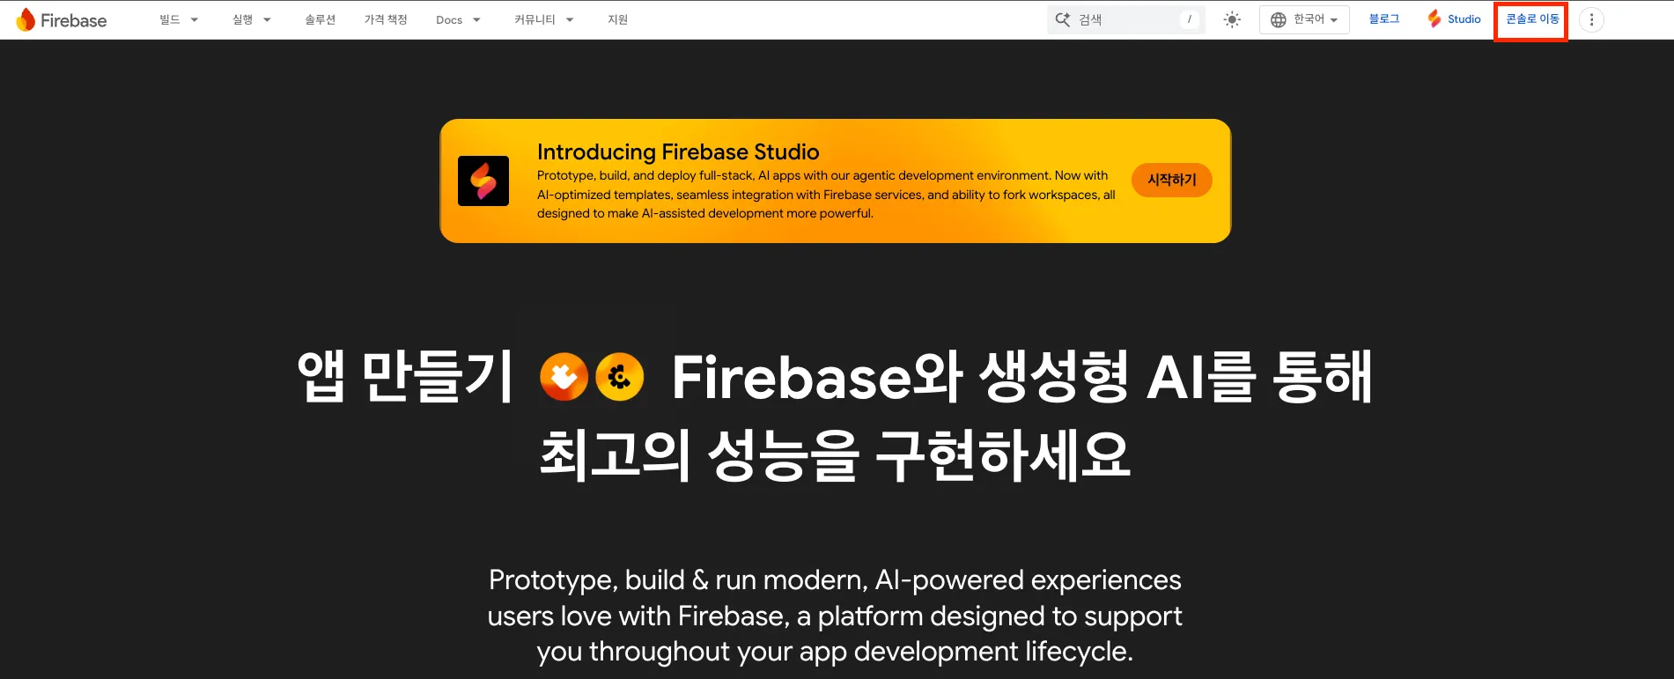The height and width of the screenshot is (679, 1674).
Task: Click the Firebase Studio logo in banner
Action: click(483, 181)
